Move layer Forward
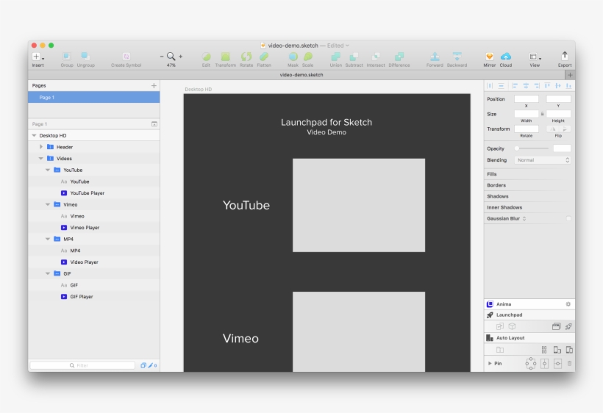The image size is (603, 413). [x=435, y=57]
